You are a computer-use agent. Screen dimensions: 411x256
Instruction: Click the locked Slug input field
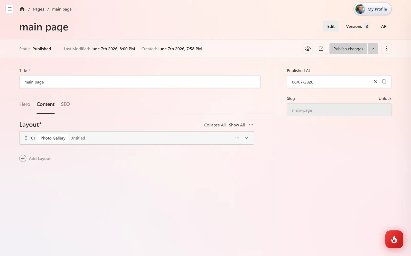339,110
